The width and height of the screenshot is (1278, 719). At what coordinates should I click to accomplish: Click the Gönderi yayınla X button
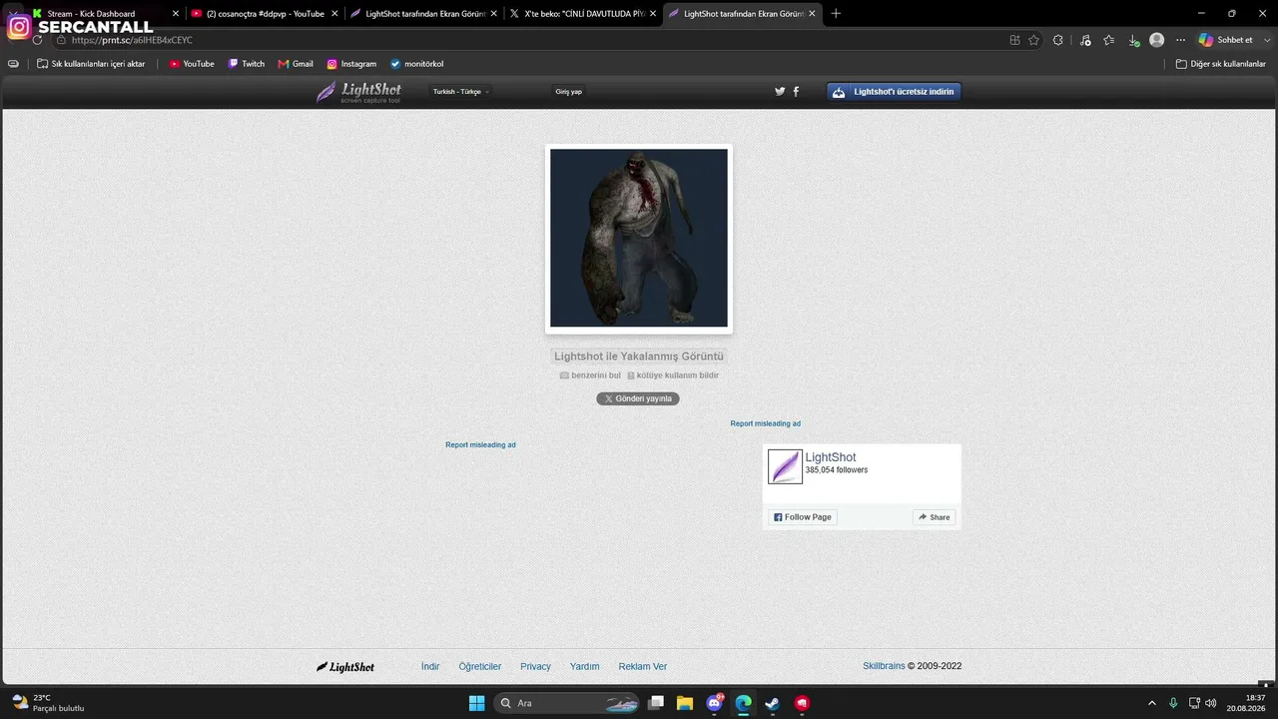638,398
